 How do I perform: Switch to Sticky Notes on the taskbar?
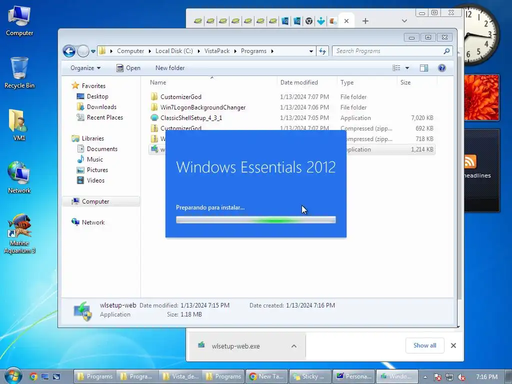pos(310,376)
